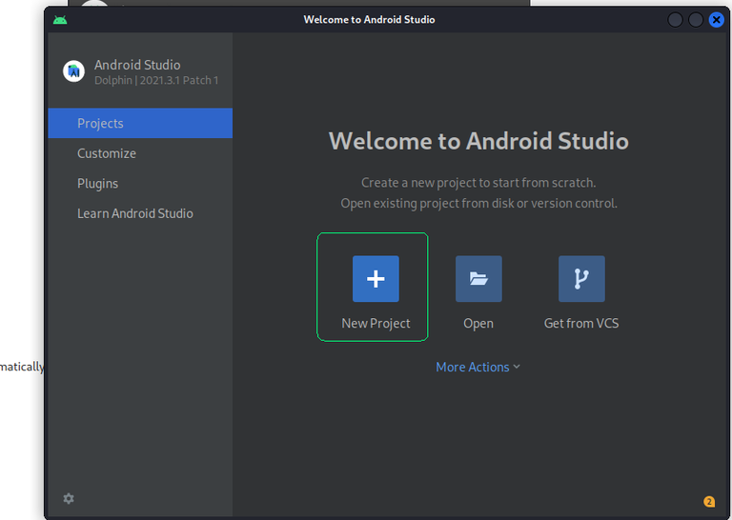Minimize the Welcome to Android Studio window
Screen dimensions: 732x520
point(676,20)
